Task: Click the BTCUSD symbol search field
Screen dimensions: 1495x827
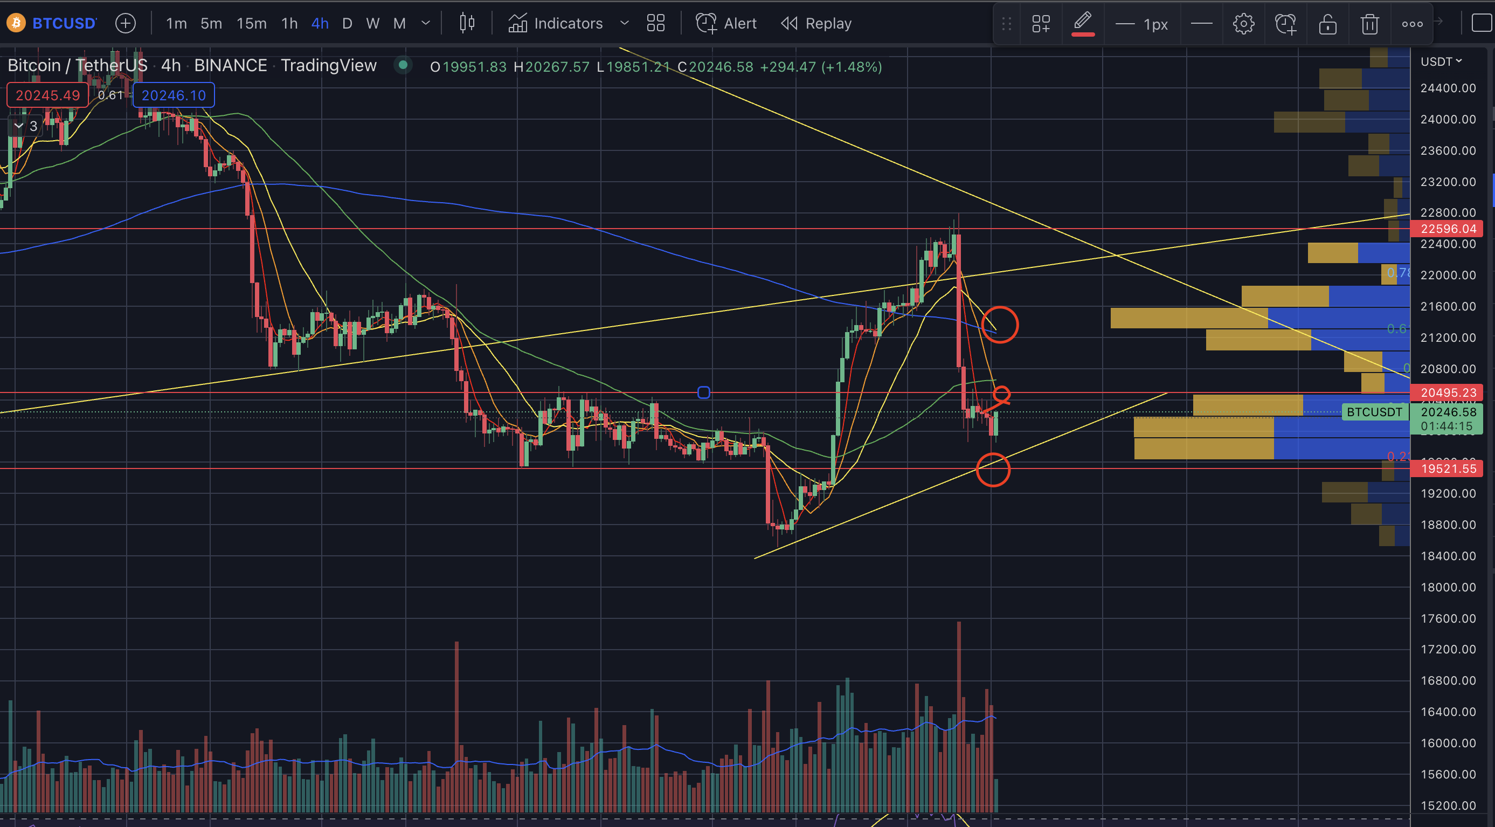Action: (x=64, y=23)
